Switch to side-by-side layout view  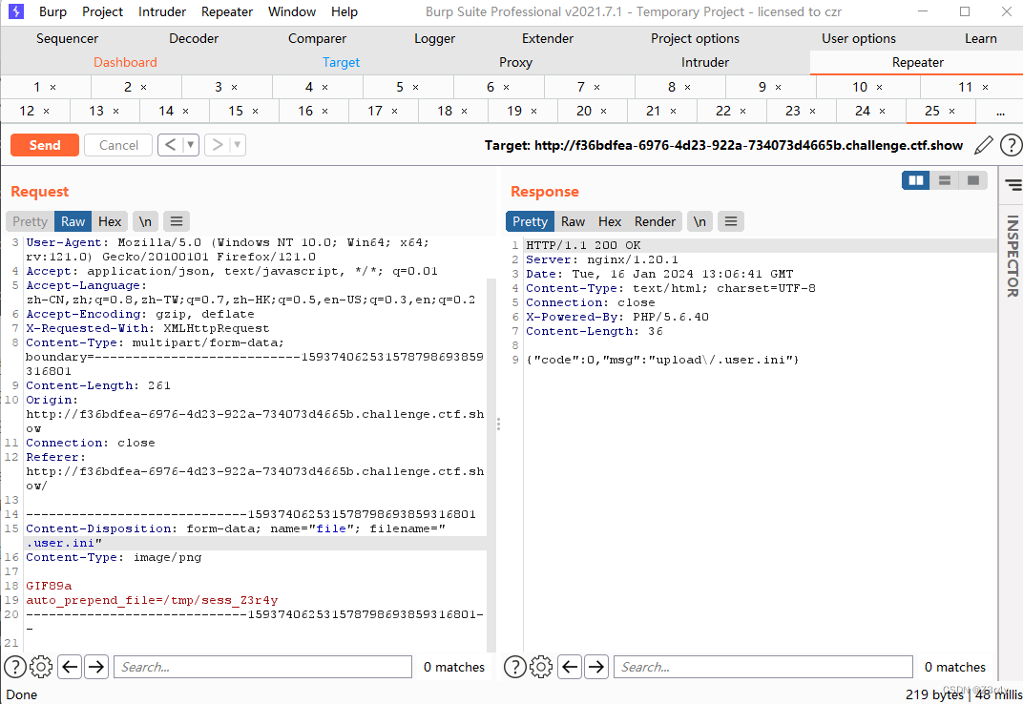click(x=915, y=180)
